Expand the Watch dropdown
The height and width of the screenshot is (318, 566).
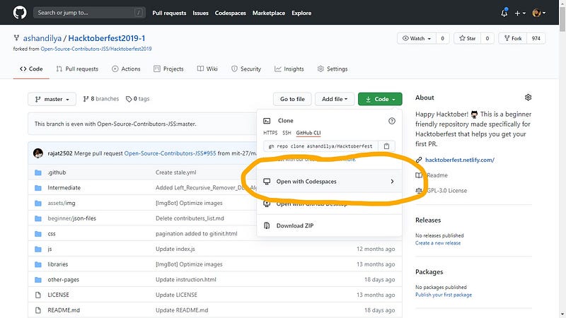click(x=417, y=38)
